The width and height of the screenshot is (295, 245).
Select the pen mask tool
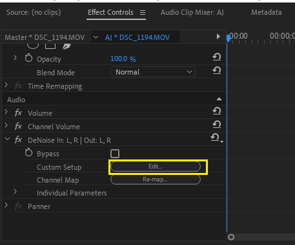click(66, 46)
